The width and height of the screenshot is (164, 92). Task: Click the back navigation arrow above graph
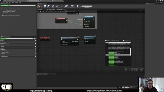click(x=40, y=11)
